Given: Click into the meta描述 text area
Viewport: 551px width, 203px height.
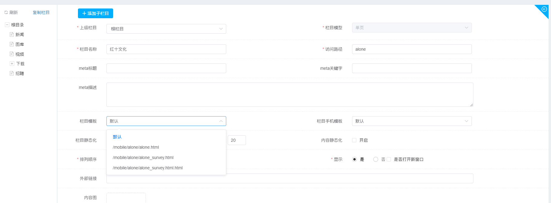Looking at the screenshot, I should point(290,95).
